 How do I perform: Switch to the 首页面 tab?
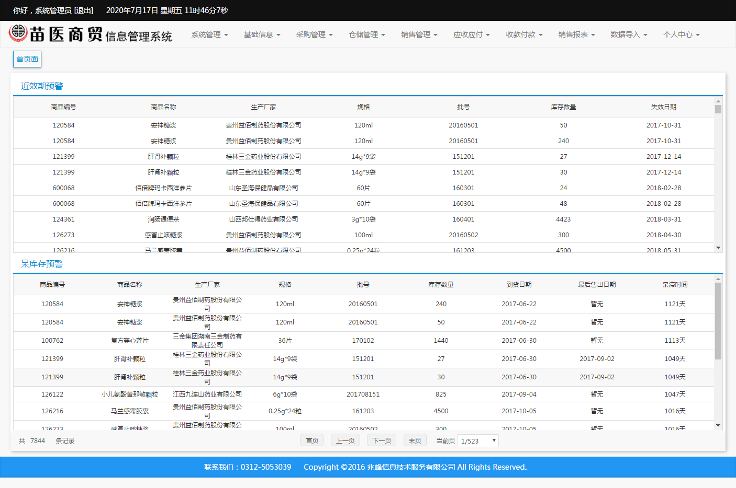point(27,59)
